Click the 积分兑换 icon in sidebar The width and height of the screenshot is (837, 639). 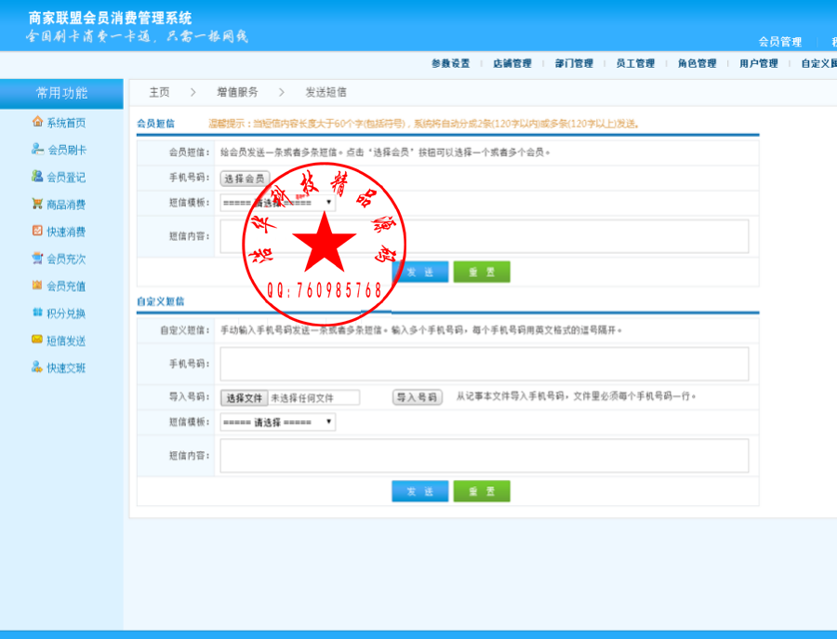pyautogui.click(x=37, y=313)
